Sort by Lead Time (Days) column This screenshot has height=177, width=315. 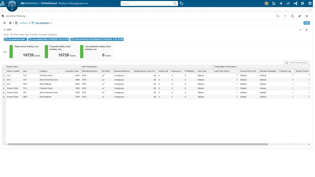pos(226,71)
